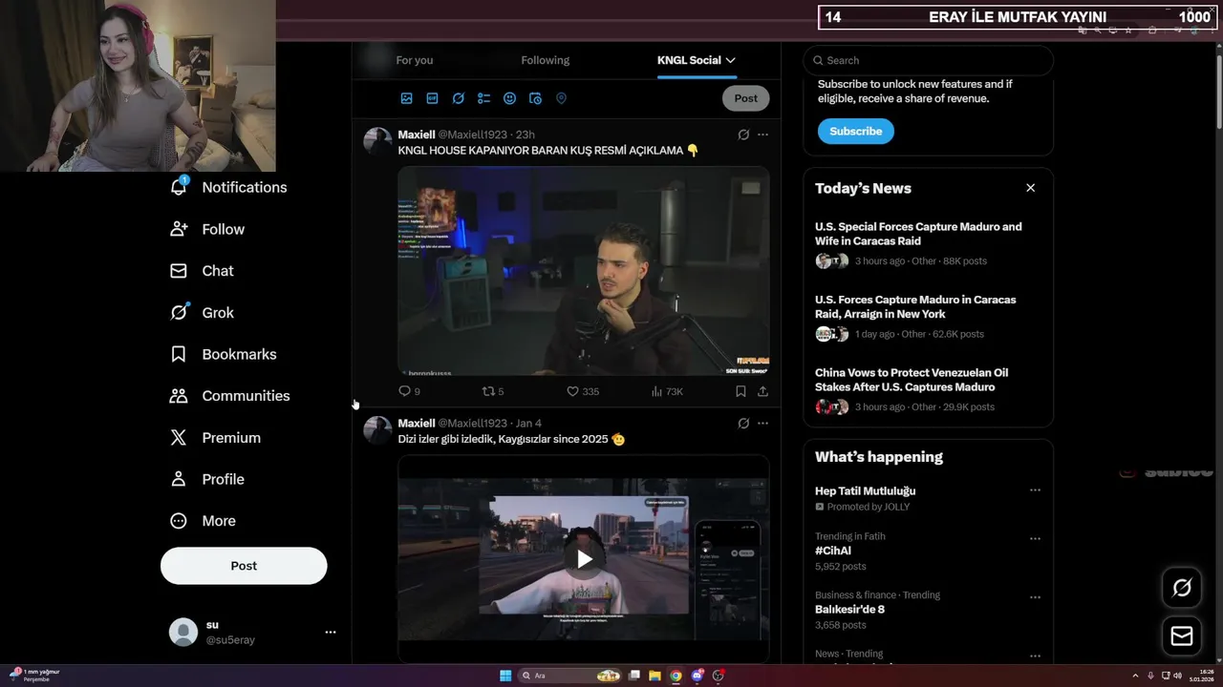Screen dimensions: 1223x687
Task: Reply to the KNGL HOUSE tweet
Action: pyautogui.click(x=409, y=391)
